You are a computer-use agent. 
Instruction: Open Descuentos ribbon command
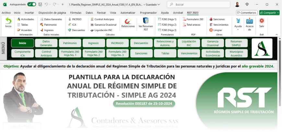[76, 30]
